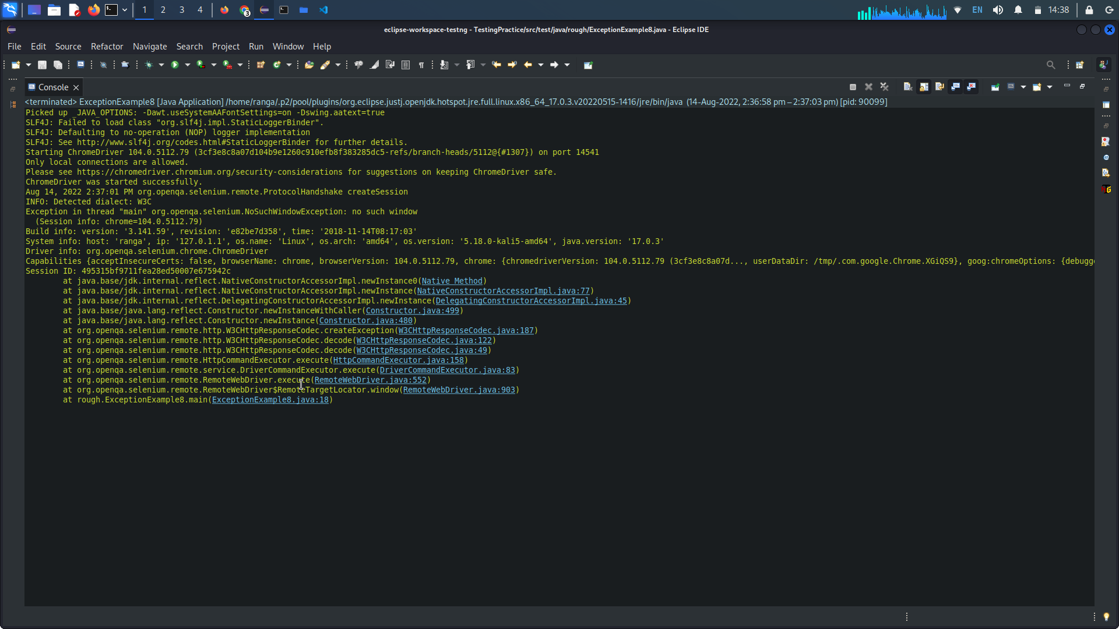Expand the Run button dropdown arrow
Screen dimensions: 1119x629
[188, 65]
